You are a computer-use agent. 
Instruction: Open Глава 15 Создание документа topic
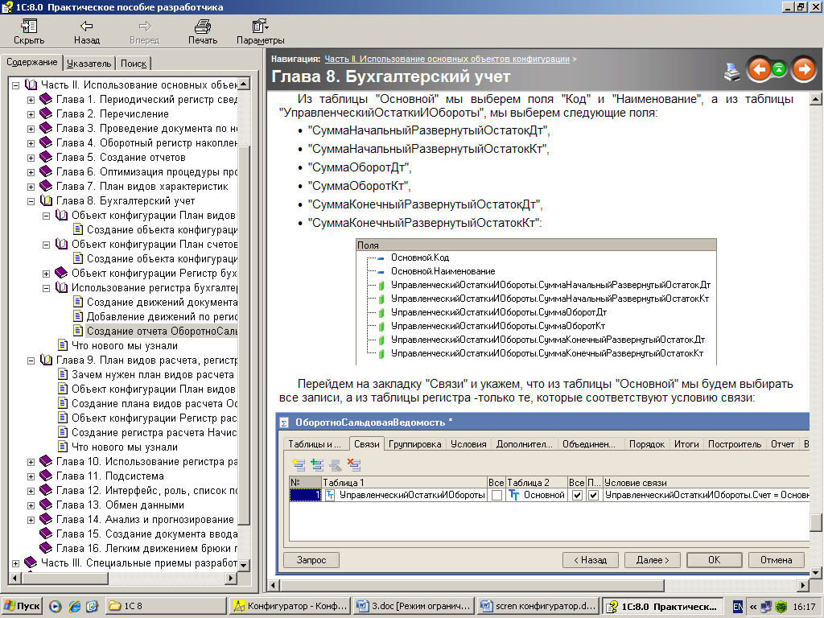145,534
